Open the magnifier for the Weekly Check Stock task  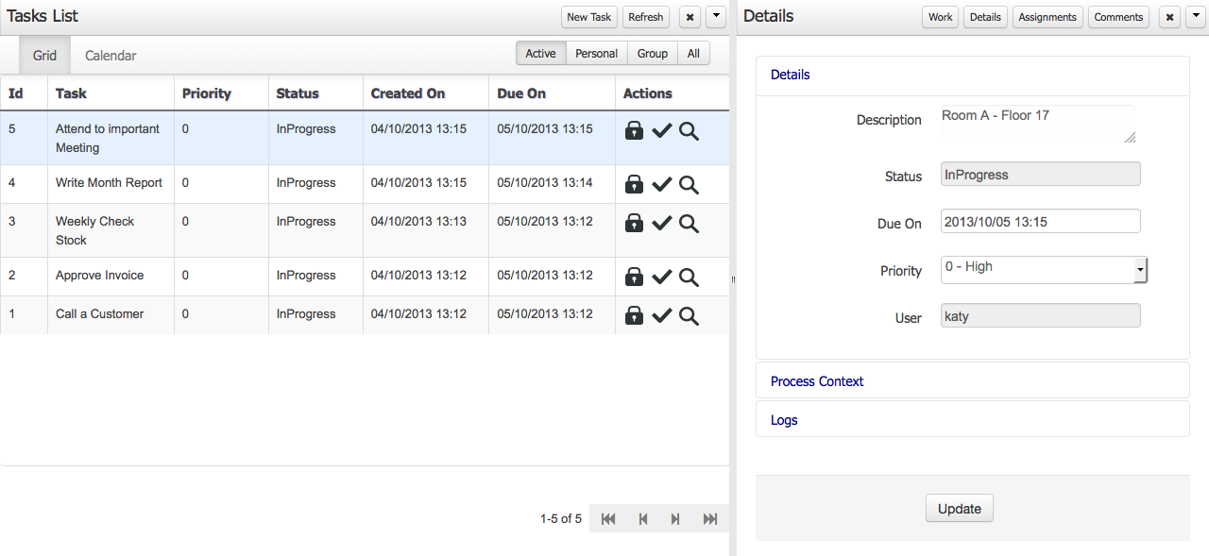pos(689,224)
